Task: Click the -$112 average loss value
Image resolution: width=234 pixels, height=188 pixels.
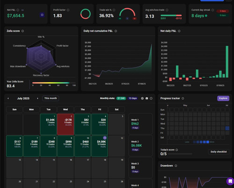Action: point(179,18)
